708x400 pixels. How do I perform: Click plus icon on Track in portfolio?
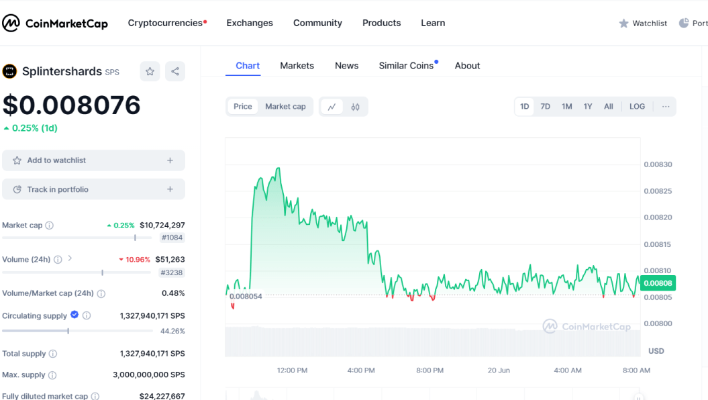point(170,189)
